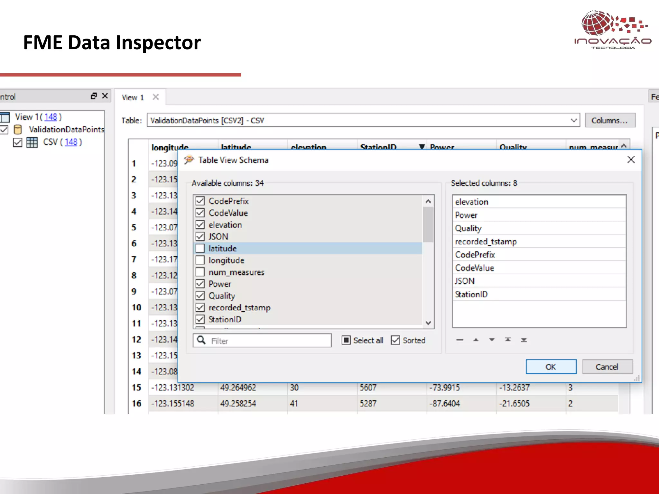Image resolution: width=659 pixels, height=494 pixels.
Task: Click the Table View Schema title icon
Action: 189,160
